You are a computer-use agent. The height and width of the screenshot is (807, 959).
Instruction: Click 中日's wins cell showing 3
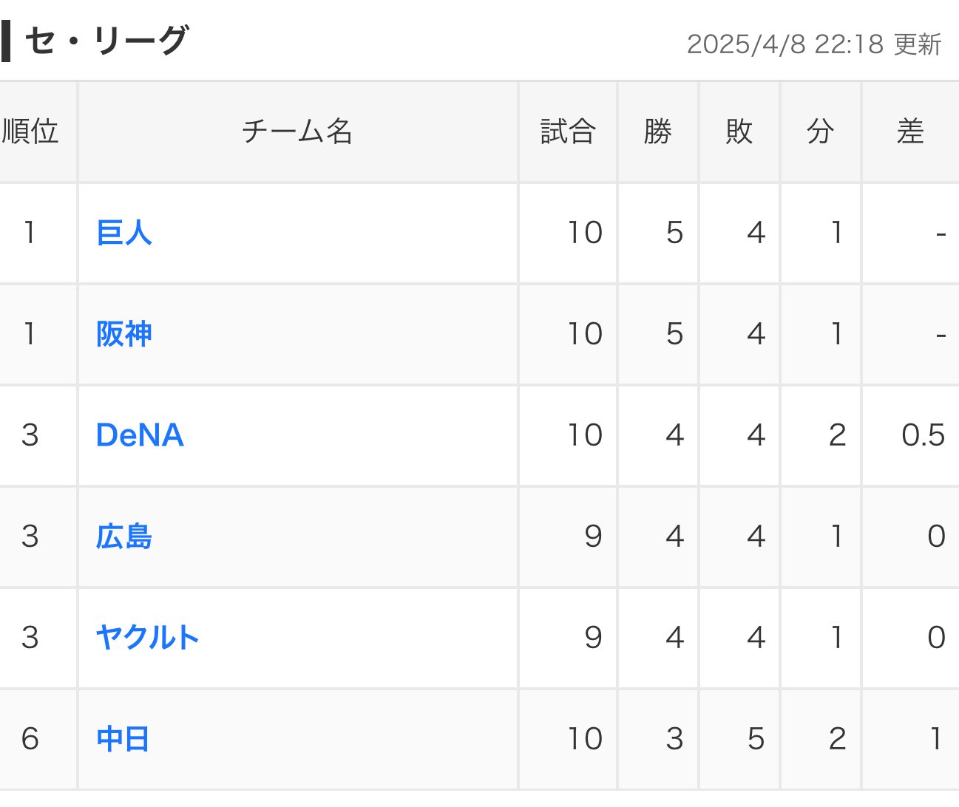pos(674,738)
